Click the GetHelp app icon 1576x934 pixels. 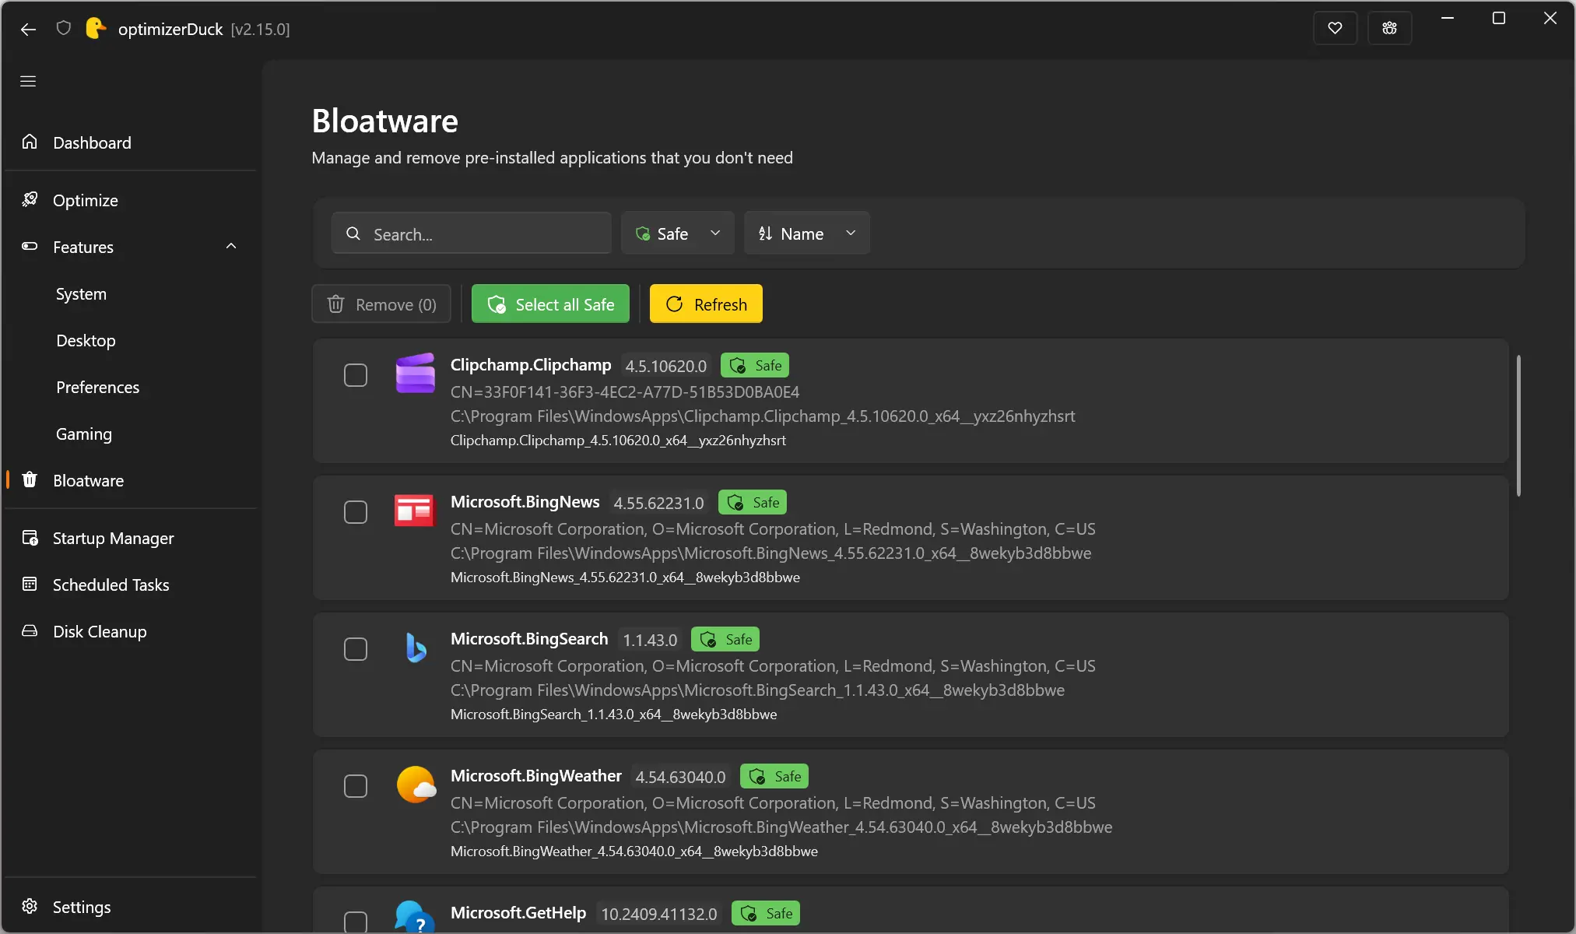pyautogui.click(x=415, y=917)
